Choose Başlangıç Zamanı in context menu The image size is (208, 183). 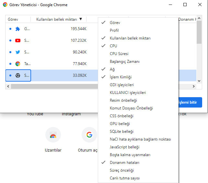click(x=124, y=62)
